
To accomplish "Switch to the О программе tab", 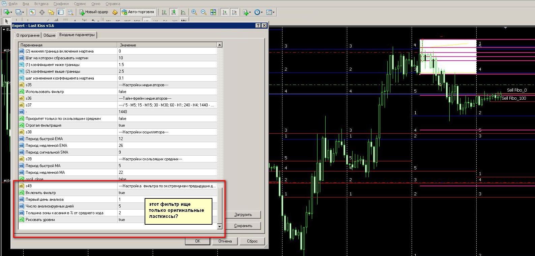I will click(28, 35).
